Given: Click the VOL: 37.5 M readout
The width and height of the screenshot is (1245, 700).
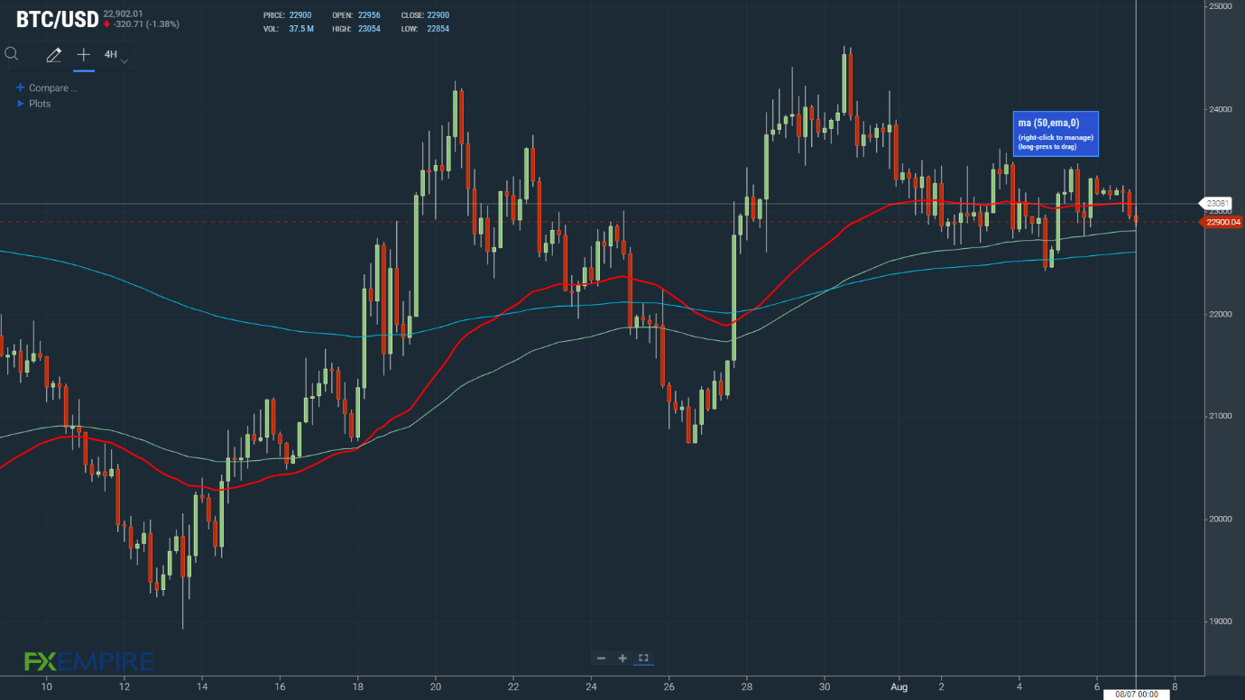Looking at the screenshot, I should [289, 29].
